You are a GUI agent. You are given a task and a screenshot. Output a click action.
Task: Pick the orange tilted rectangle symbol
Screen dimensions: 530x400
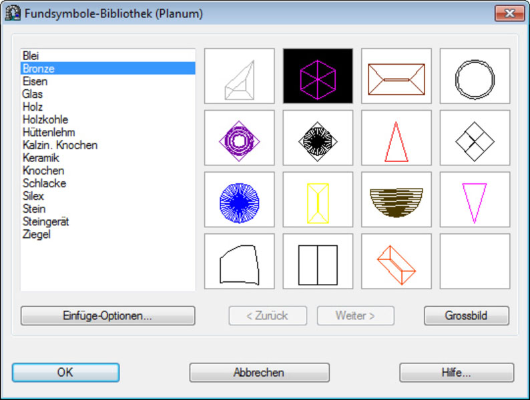396,261
